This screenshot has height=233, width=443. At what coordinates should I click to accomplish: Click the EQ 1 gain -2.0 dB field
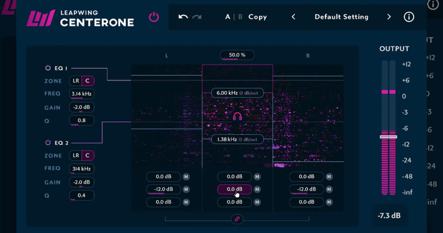82,107
